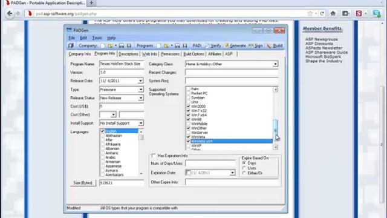
Task: Click the red S browser toolbar icon
Action: (359, 13)
